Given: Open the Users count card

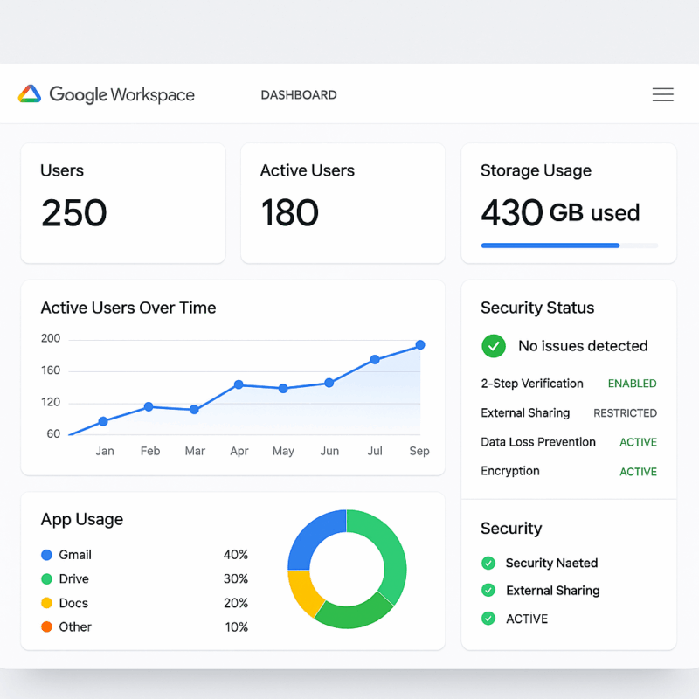Looking at the screenshot, I should pyautogui.click(x=123, y=203).
